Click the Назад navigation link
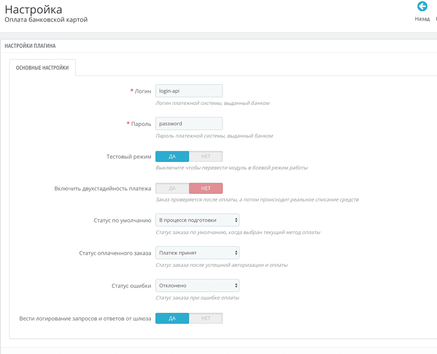437x354 pixels. pos(422,19)
